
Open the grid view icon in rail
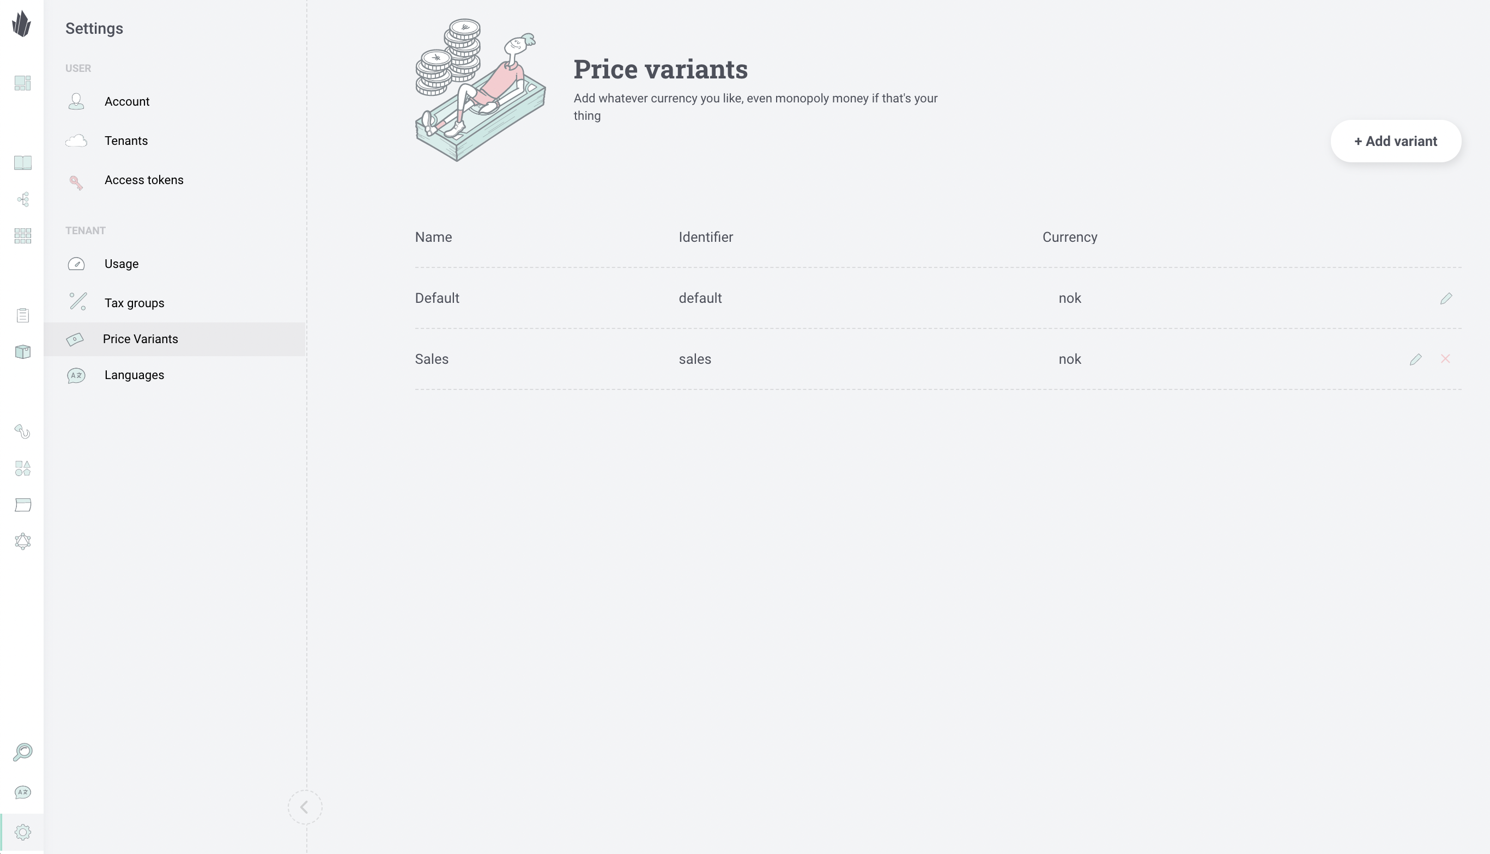[x=23, y=236]
